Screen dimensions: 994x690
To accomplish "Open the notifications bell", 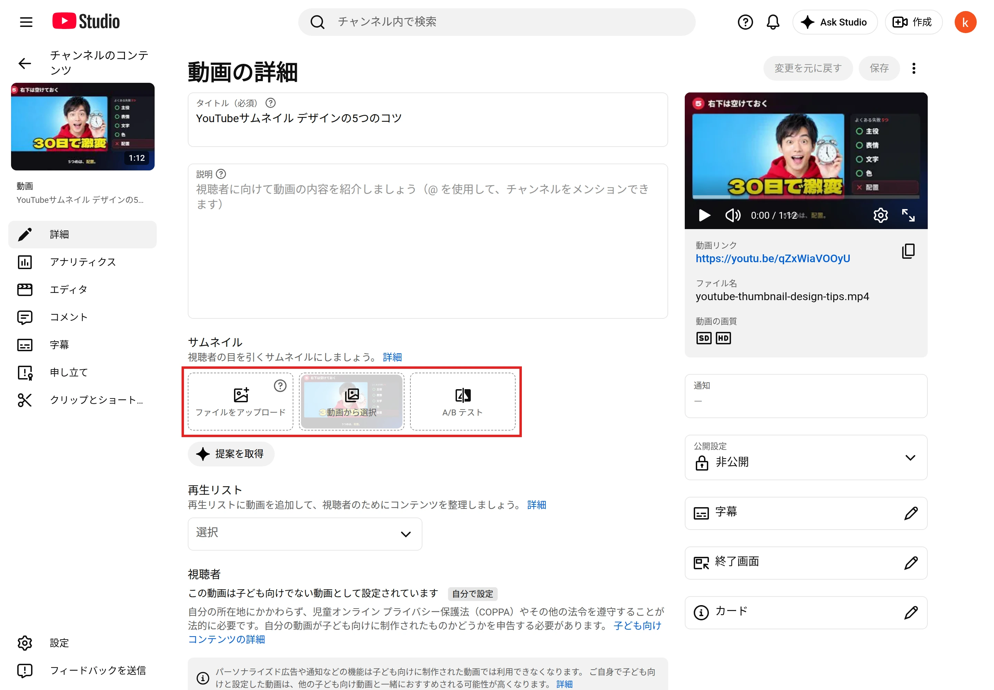I will (772, 22).
